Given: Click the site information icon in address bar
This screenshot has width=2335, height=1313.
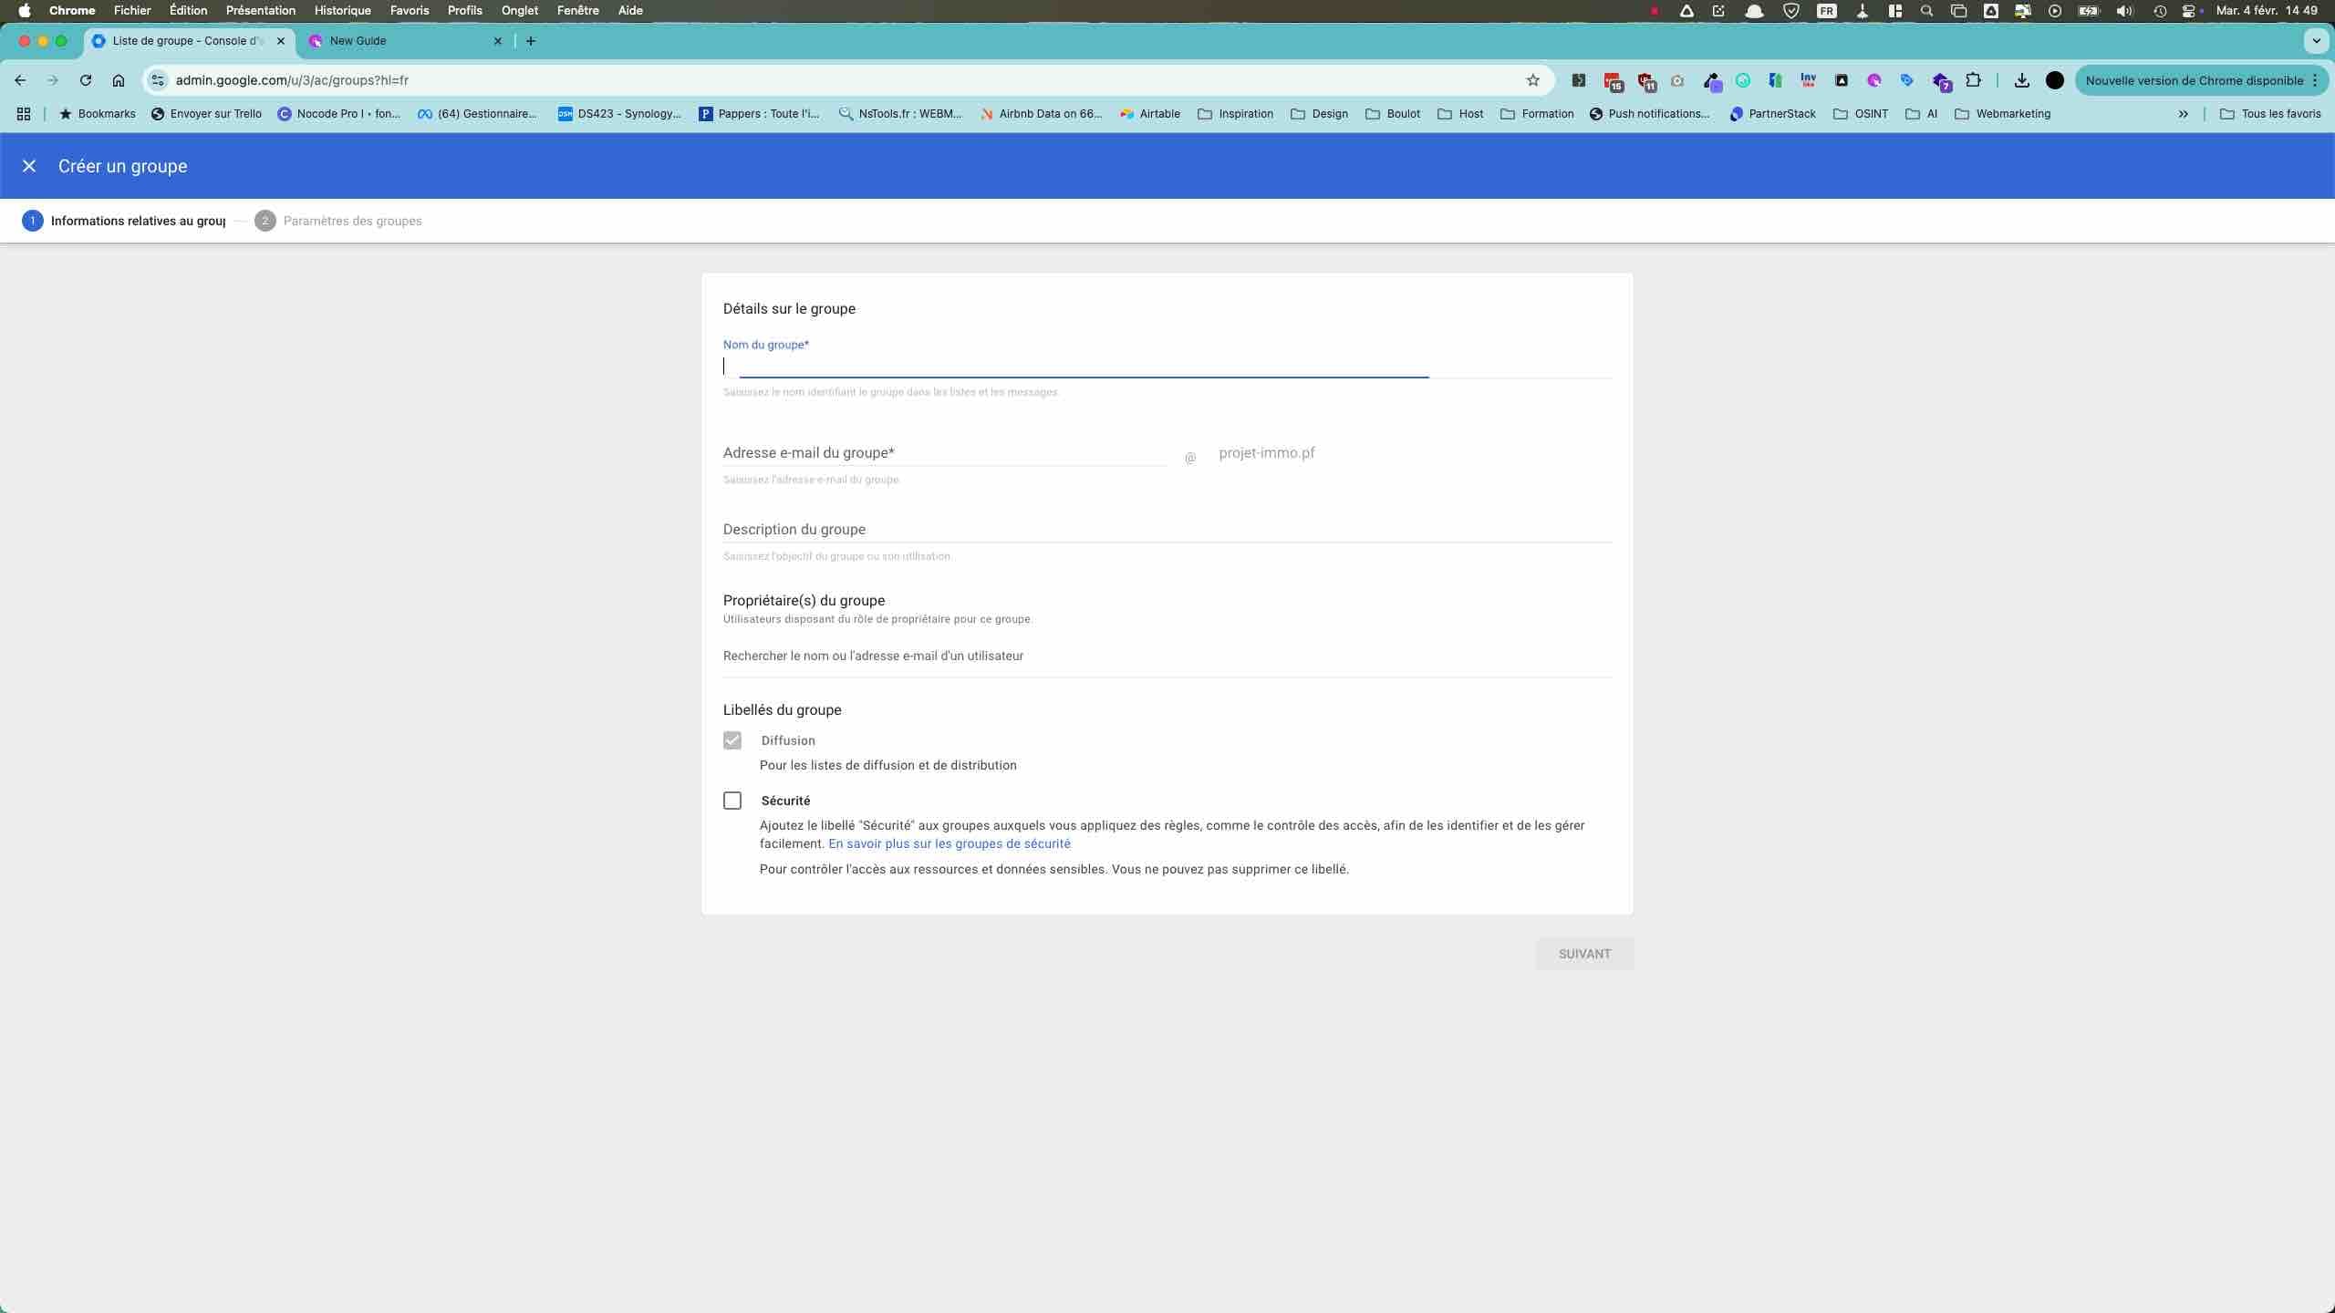Looking at the screenshot, I should 158,80.
